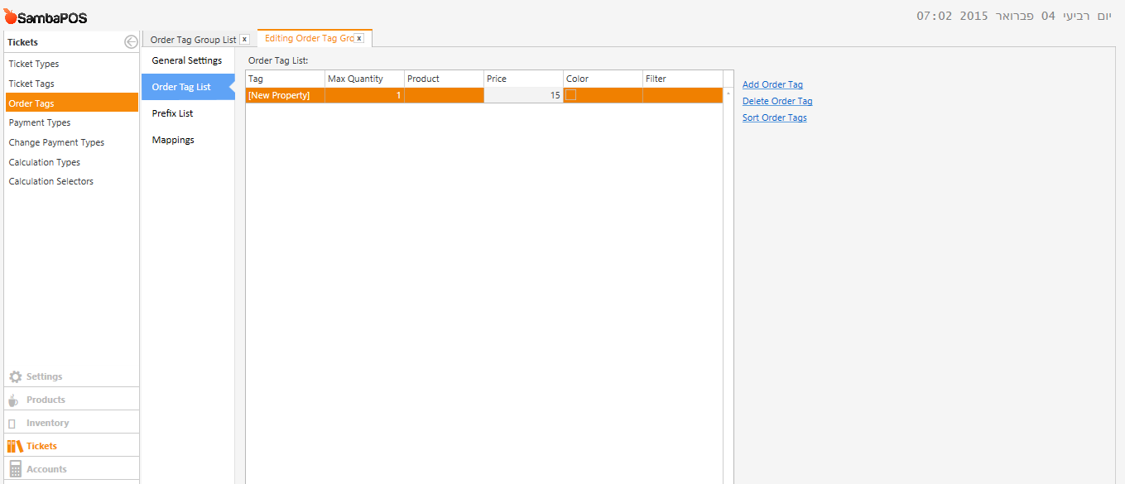Open Products section with cup icon
Image resolution: width=1125 pixels, height=484 pixels.
point(13,400)
